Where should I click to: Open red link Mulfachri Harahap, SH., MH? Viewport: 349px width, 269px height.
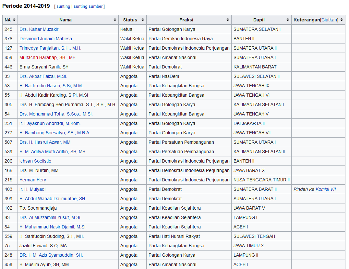pos(47,57)
